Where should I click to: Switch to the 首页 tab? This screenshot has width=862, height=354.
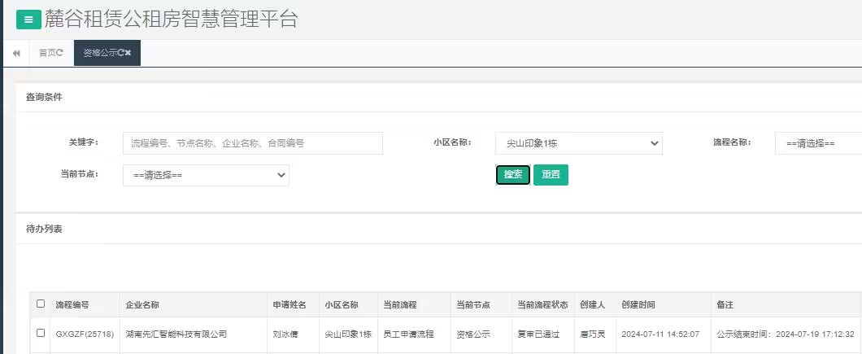coord(47,53)
